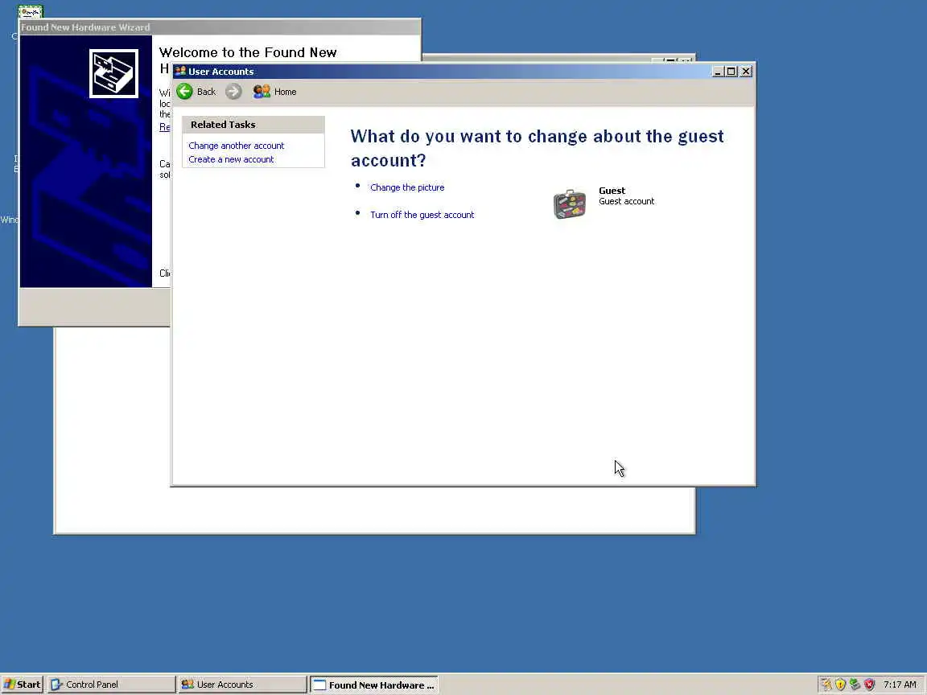Minimize the User Accounts window
This screenshot has height=695, width=927.
[x=718, y=72]
